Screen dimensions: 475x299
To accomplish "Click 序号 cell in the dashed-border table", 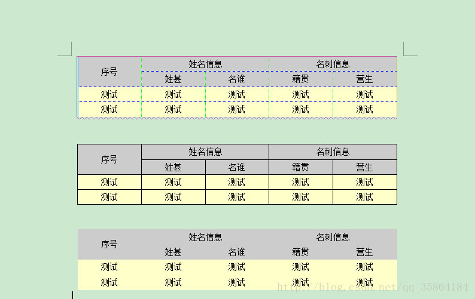I will 109,72.
